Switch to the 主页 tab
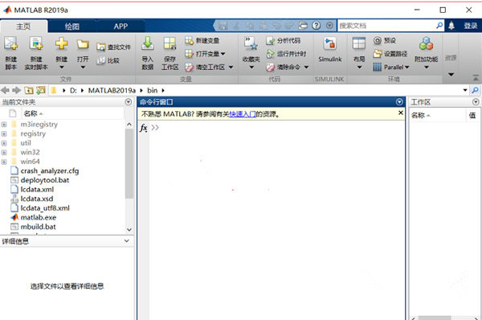 (23, 27)
